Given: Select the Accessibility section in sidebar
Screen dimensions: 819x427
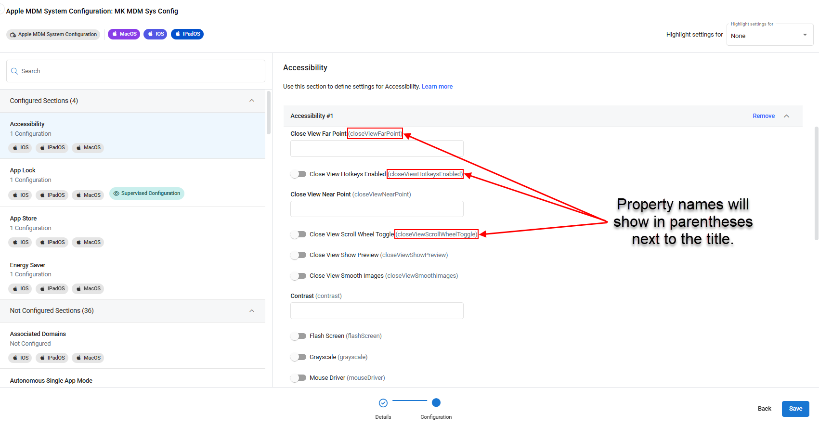Looking at the screenshot, I should [132, 136].
